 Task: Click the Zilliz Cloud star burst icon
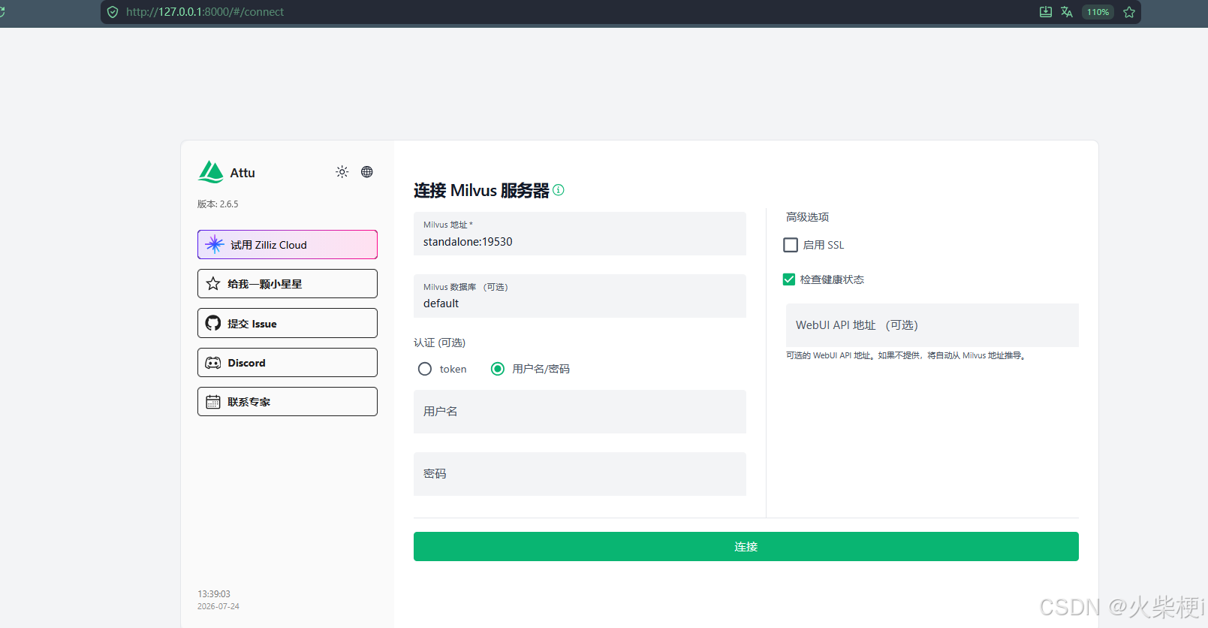click(215, 244)
